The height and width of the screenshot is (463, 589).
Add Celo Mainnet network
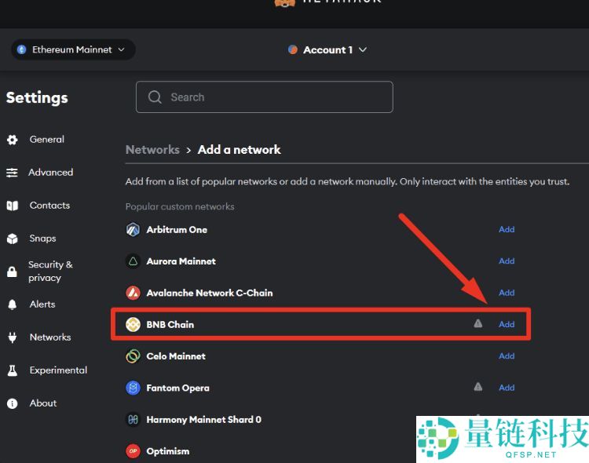pyautogui.click(x=507, y=356)
